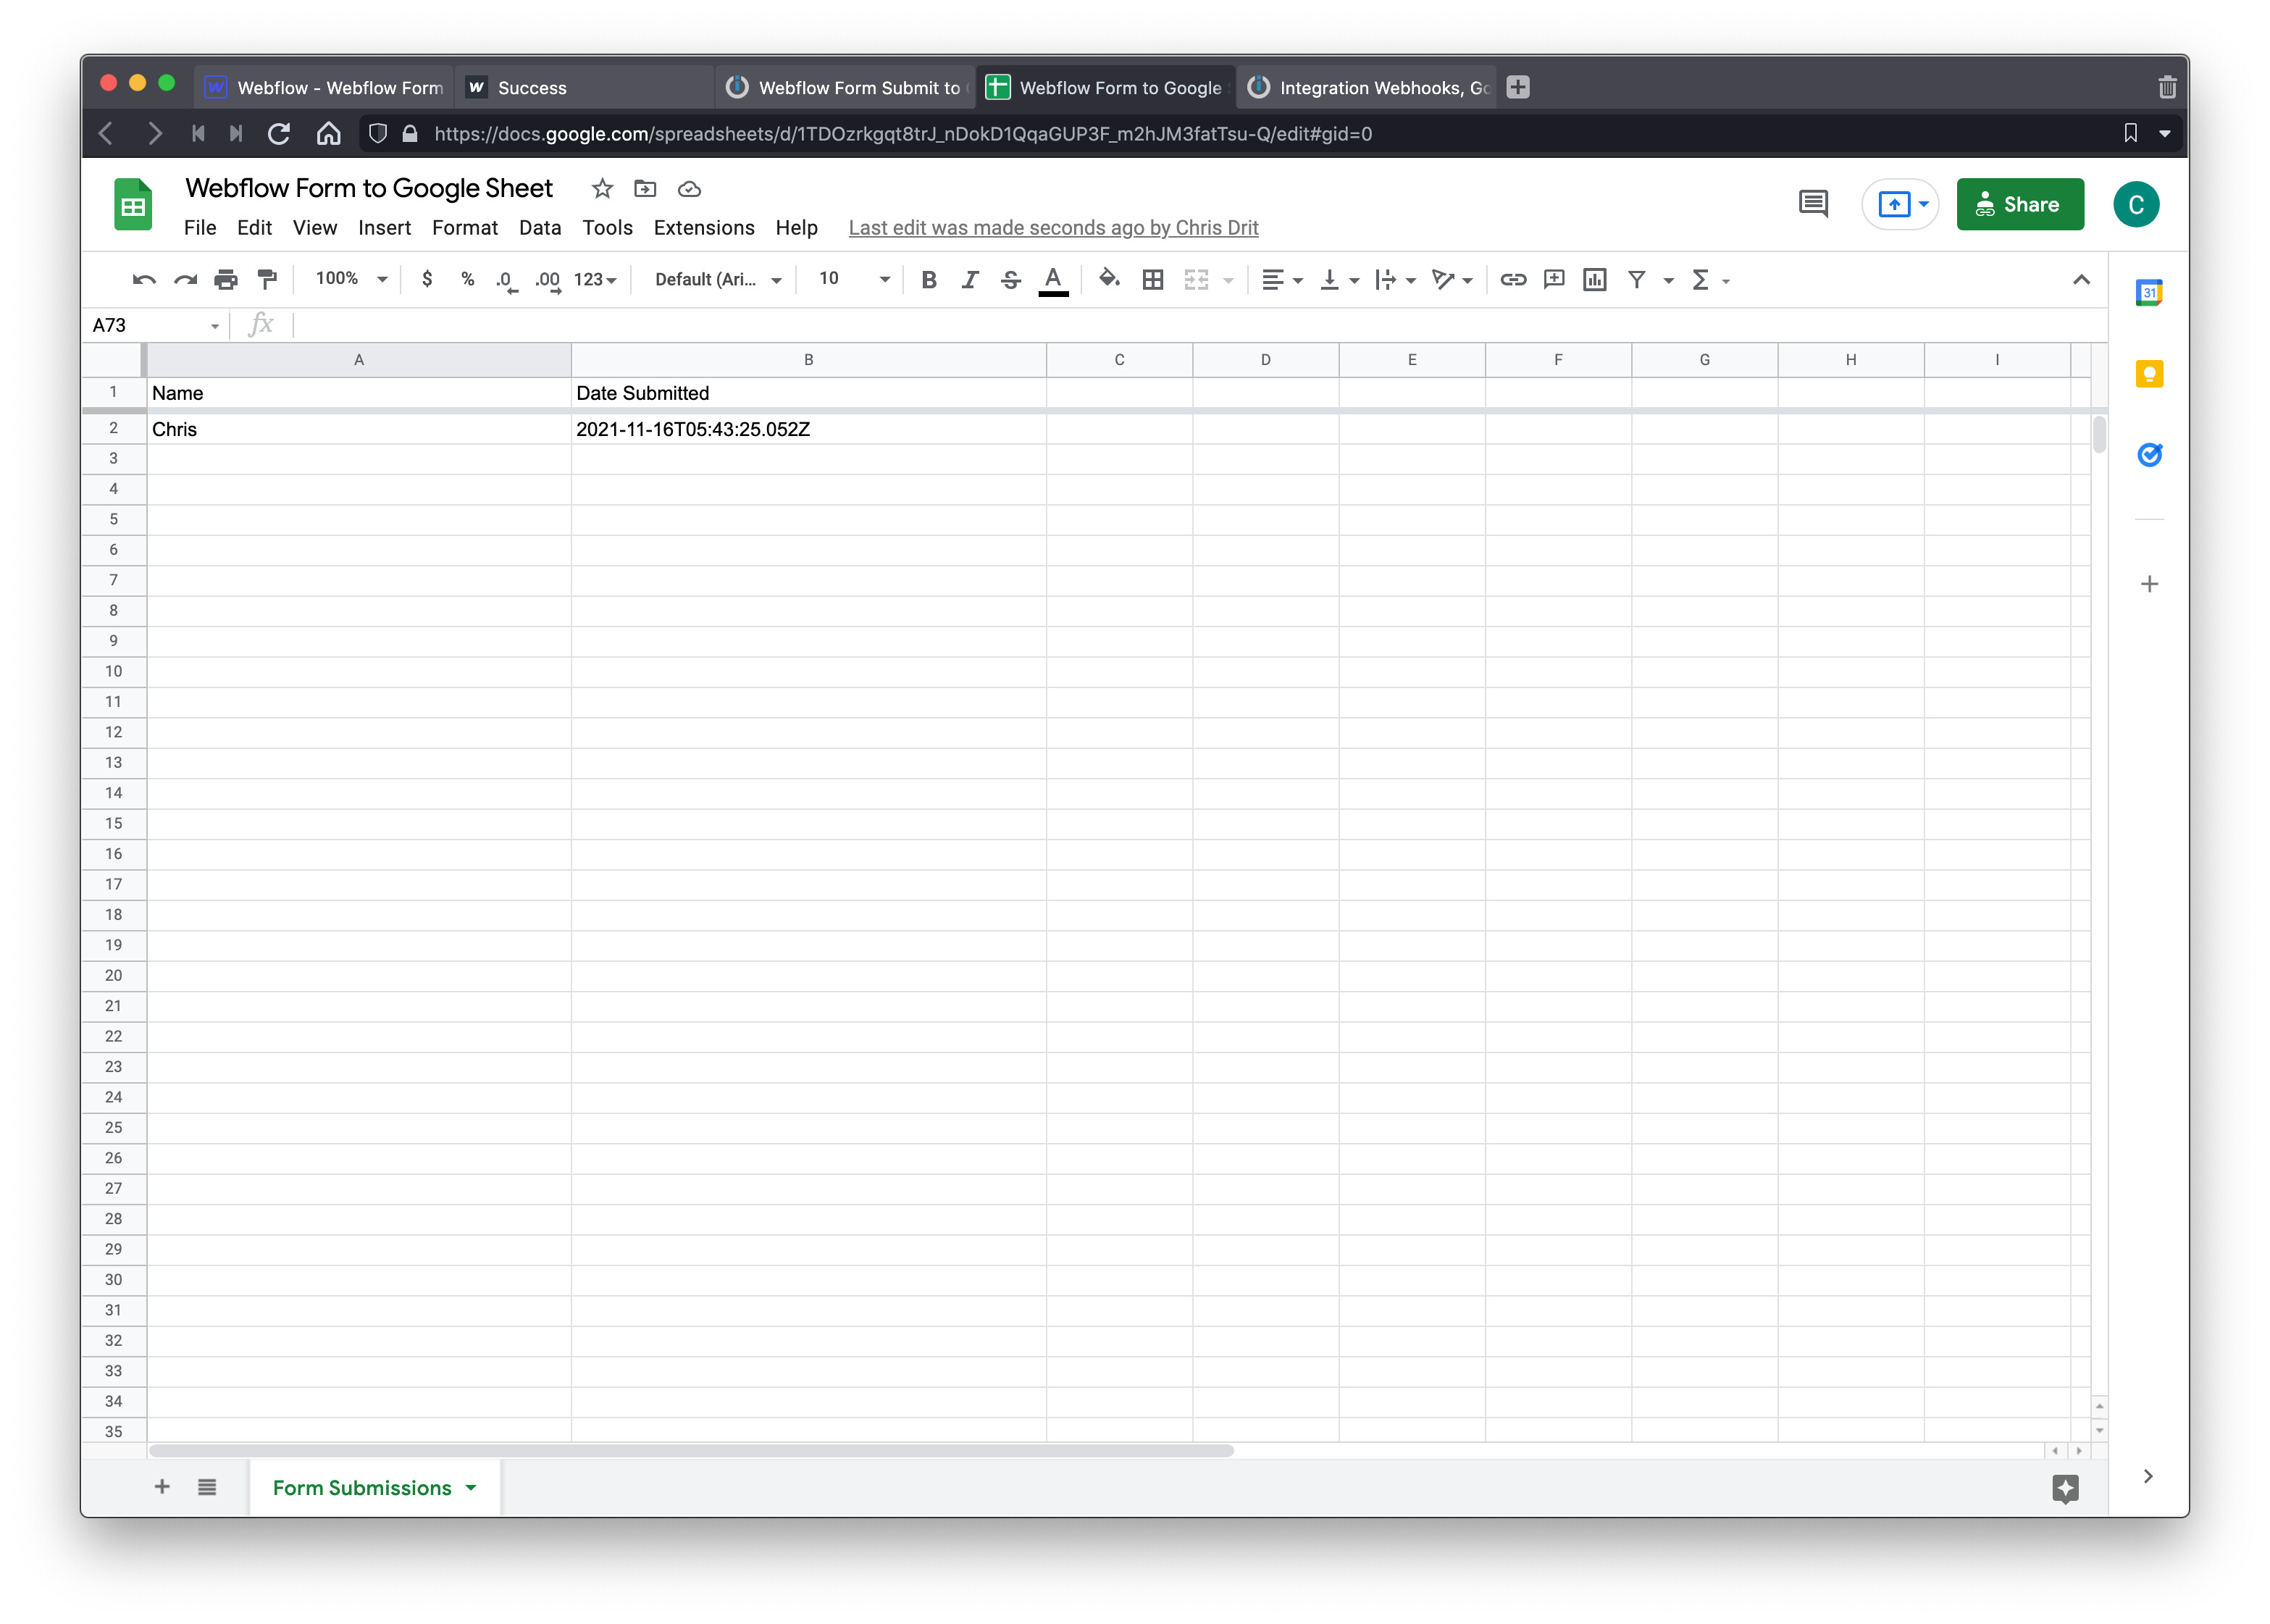Viewport: 2270px width, 1624px height.
Task: Click the hide side panel chevron
Action: [2148, 1477]
